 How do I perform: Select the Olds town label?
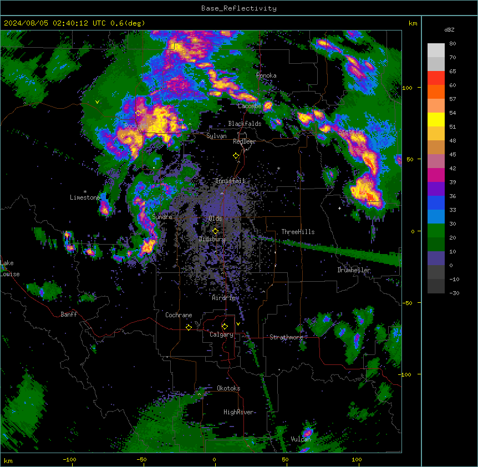point(215,219)
